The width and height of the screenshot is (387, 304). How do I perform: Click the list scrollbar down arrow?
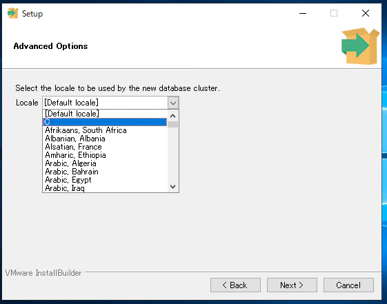pos(172,187)
